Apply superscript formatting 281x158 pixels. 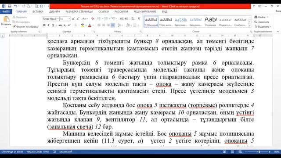click(69, 25)
